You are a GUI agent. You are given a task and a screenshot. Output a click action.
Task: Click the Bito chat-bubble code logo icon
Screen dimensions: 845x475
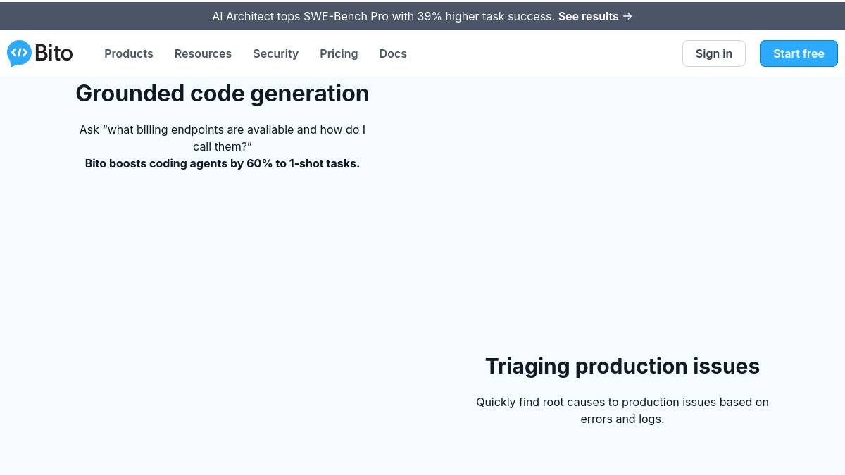pos(19,53)
